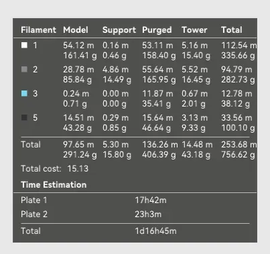Screen dimensions: 270x254
Task: Select model length 54.12 m
Action: click(78, 46)
